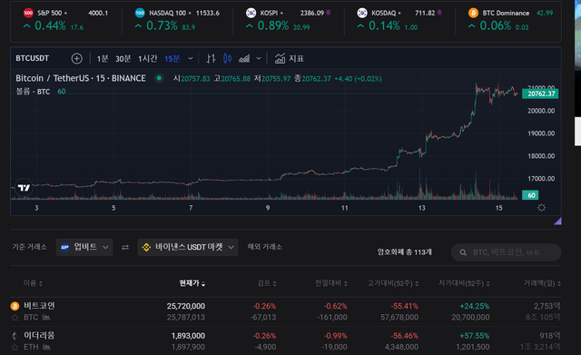The height and width of the screenshot is (355, 581).
Task: Sort by 김프 column
Action: [x=267, y=283]
